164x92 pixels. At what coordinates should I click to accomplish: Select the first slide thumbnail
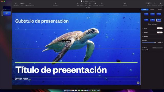pyautogui.click(x=7, y=8)
